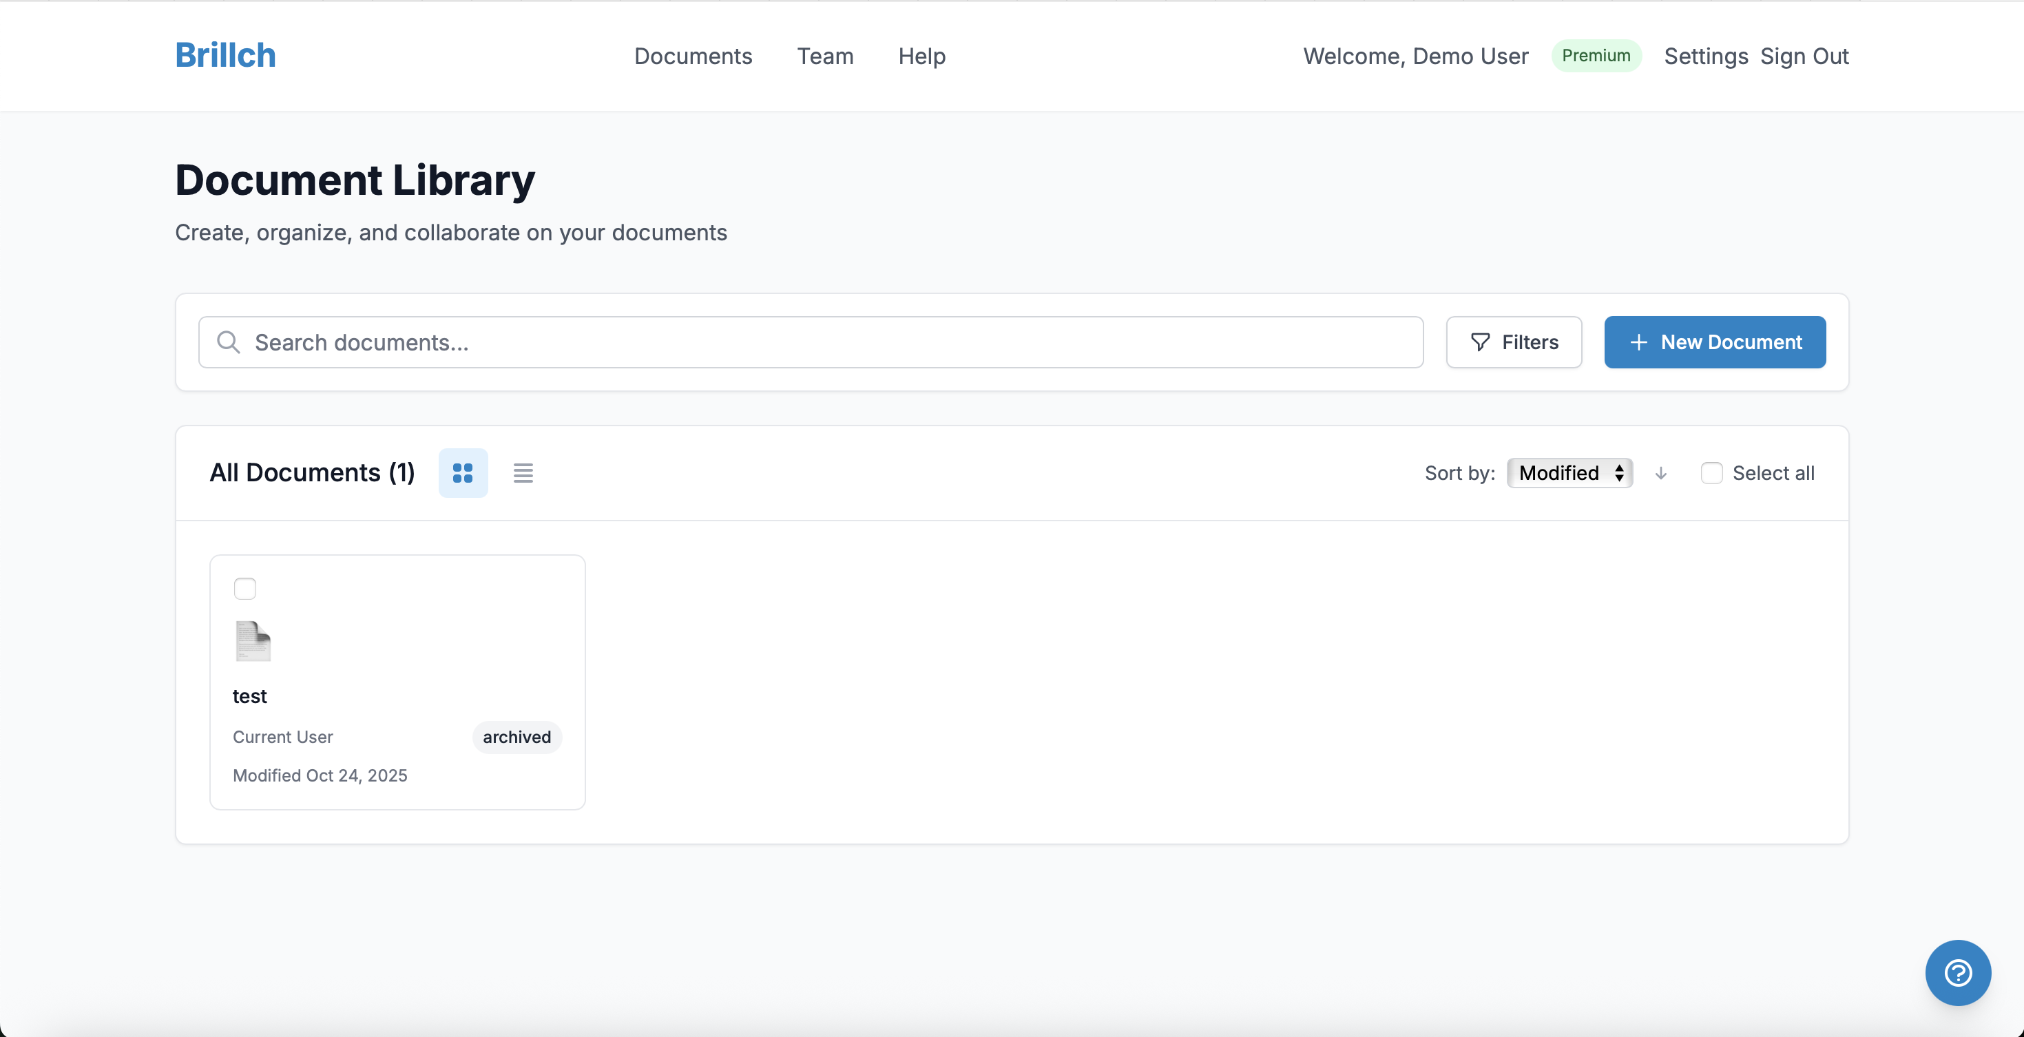Click the test document file icon
This screenshot has width=2024, height=1037.
click(253, 641)
